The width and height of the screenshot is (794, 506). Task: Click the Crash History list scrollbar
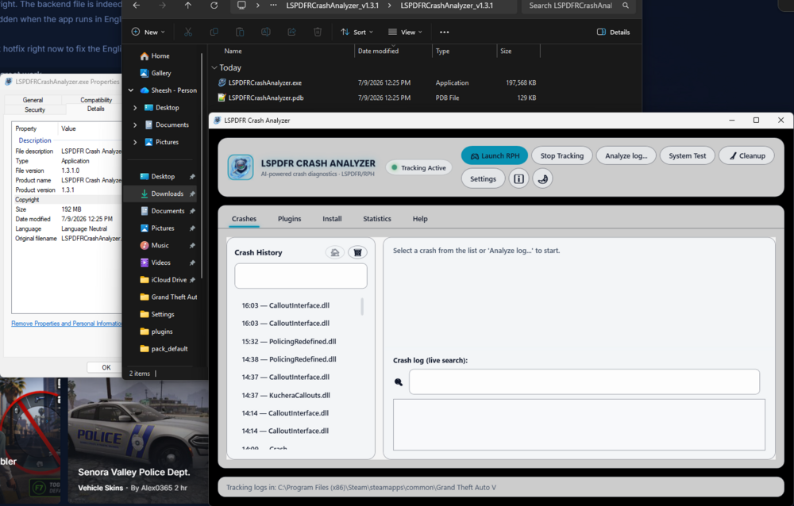(362, 307)
